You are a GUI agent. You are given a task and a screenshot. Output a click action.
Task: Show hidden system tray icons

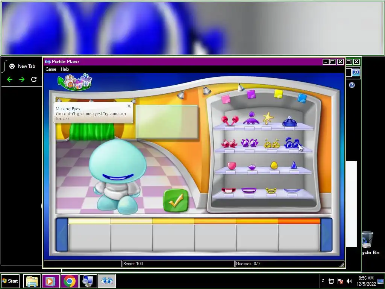click(x=323, y=281)
